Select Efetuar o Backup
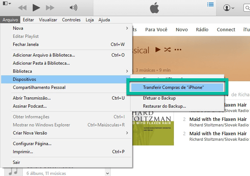 (x=177, y=98)
